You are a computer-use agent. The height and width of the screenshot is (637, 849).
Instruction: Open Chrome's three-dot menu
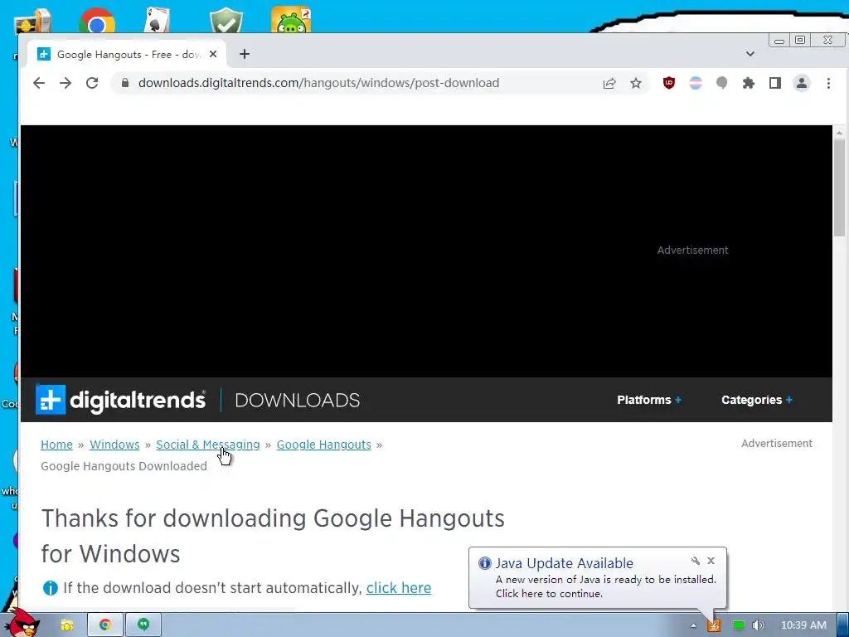coord(828,83)
